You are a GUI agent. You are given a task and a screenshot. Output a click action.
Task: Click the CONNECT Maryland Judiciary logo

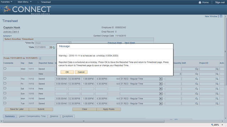click(x=26, y=10)
